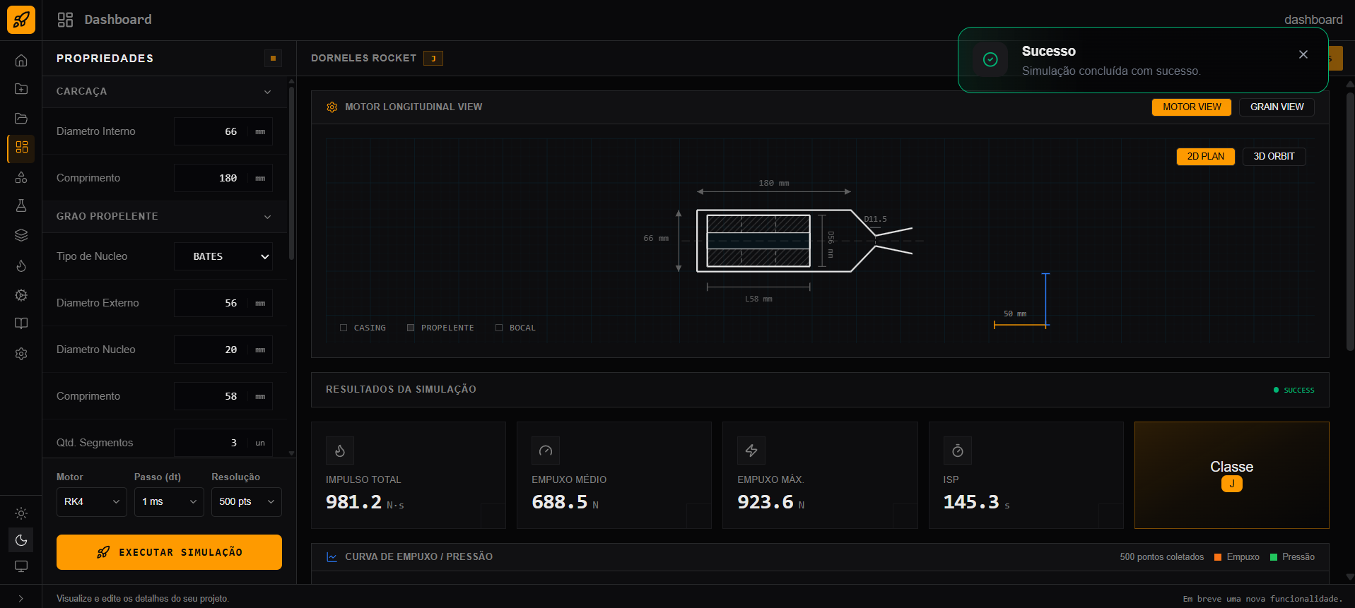Toggle the green Pressão legend swatch
The width and height of the screenshot is (1355, 608).
coord(1274,557)
